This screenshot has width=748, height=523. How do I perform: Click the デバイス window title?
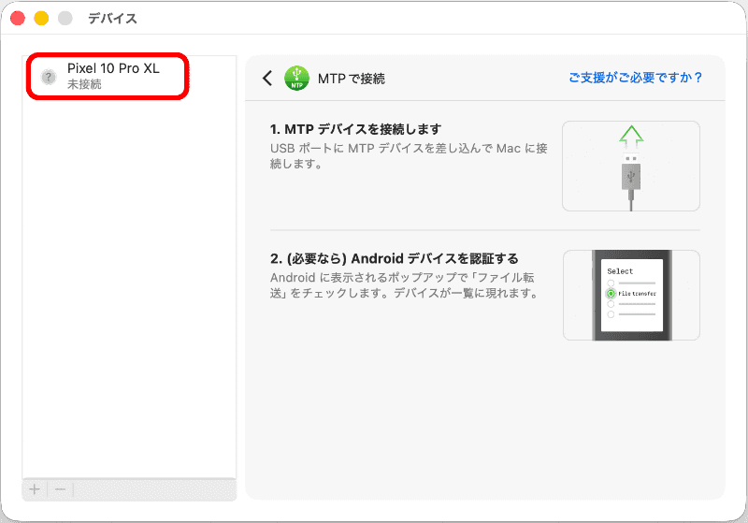[112, 19]
